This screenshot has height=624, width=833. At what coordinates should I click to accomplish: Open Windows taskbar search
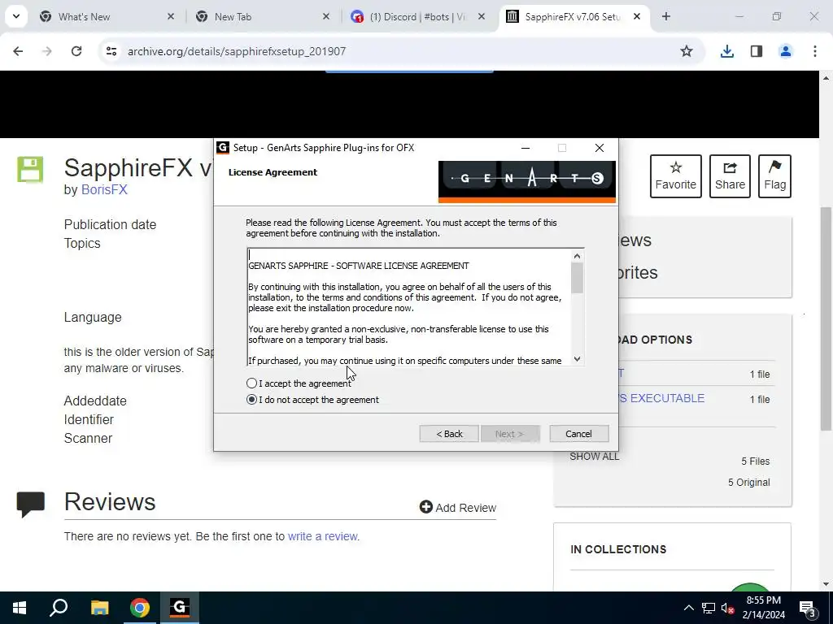tap(59, 608)
